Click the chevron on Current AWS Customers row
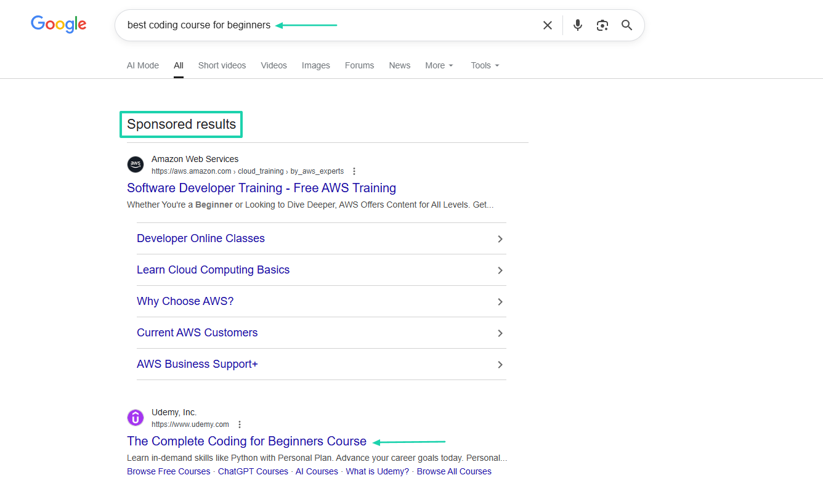This screenshot has height=491, width=823. [500, 333]
